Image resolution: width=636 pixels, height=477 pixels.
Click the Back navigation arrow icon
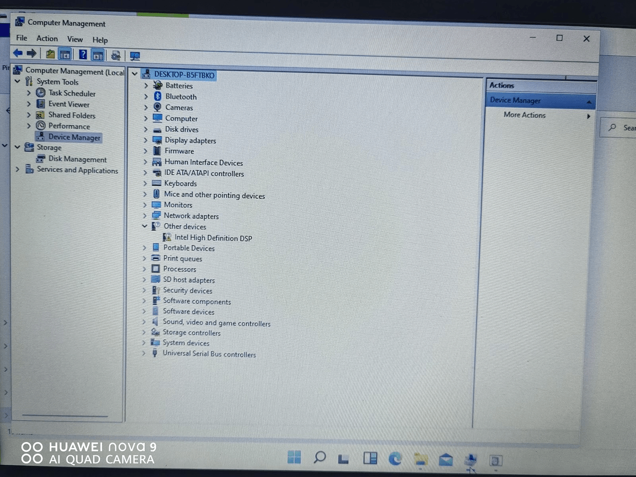[19, 54]
